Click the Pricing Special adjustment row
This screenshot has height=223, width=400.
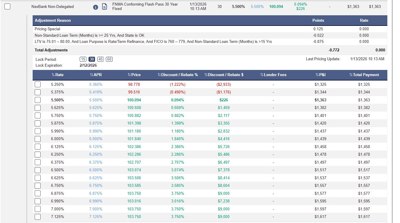(210, 29)
